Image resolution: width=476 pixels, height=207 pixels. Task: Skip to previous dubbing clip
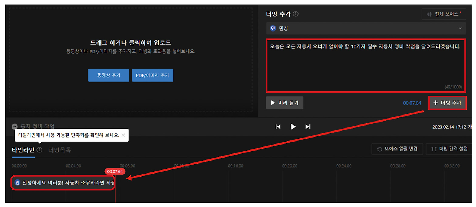278,127
